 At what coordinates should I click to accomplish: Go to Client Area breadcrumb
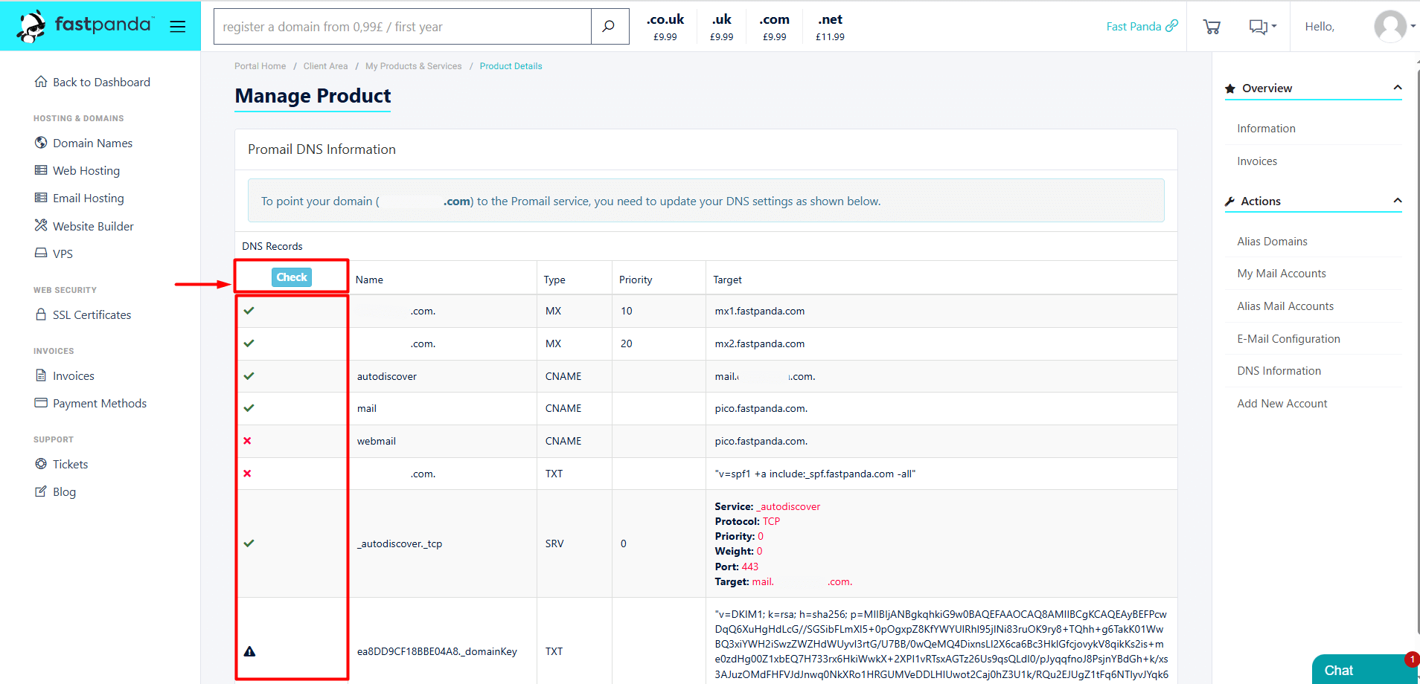[x=325, y=66]
